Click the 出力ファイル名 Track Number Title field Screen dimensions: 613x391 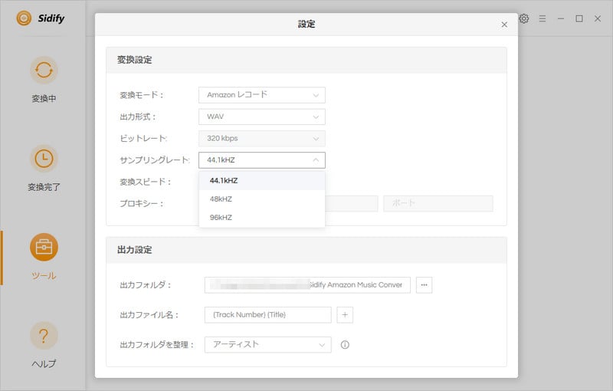267,315
